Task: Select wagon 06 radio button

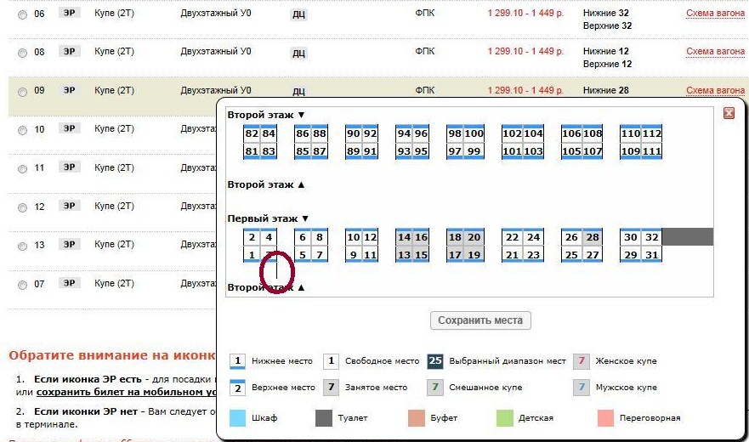Action: (x=22, y=15)
